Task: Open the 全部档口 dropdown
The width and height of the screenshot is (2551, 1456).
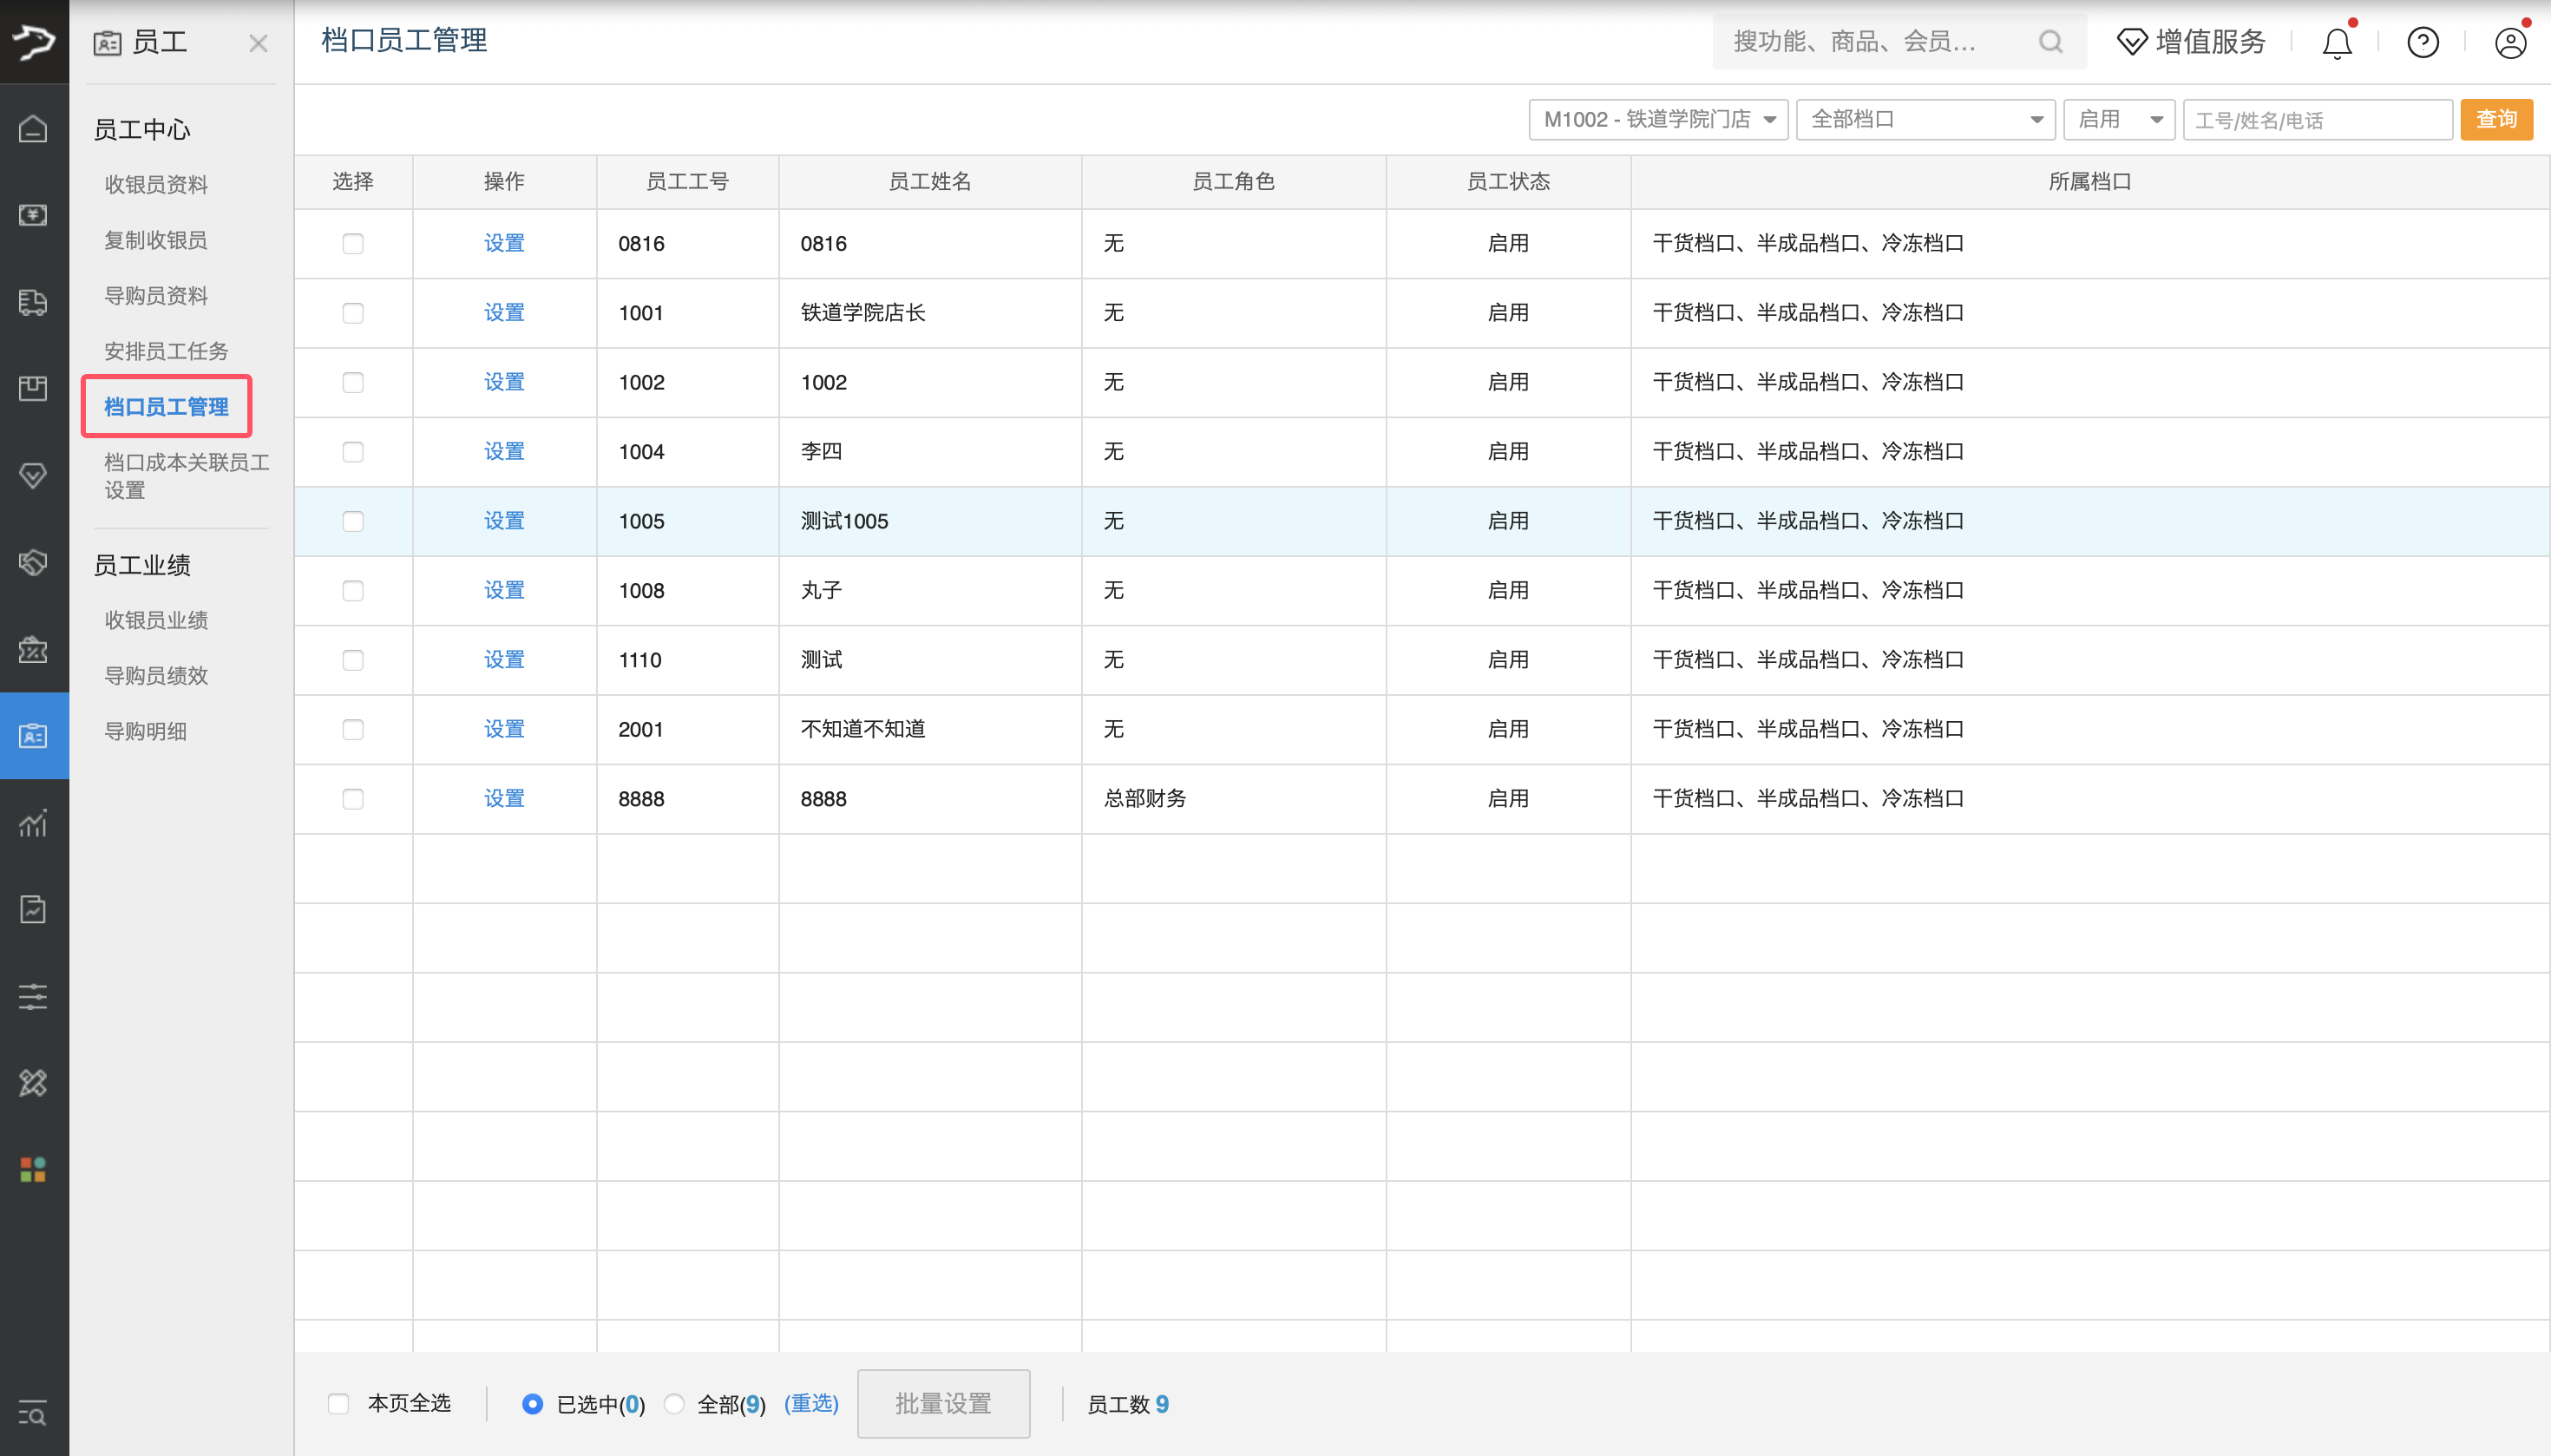Action: [1925, 120]
